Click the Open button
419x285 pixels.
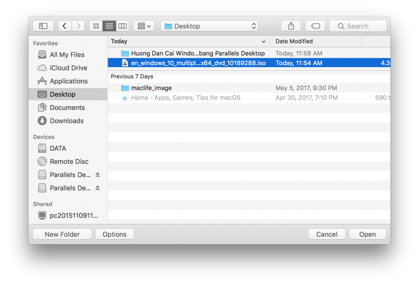click(x=367, y=234)
